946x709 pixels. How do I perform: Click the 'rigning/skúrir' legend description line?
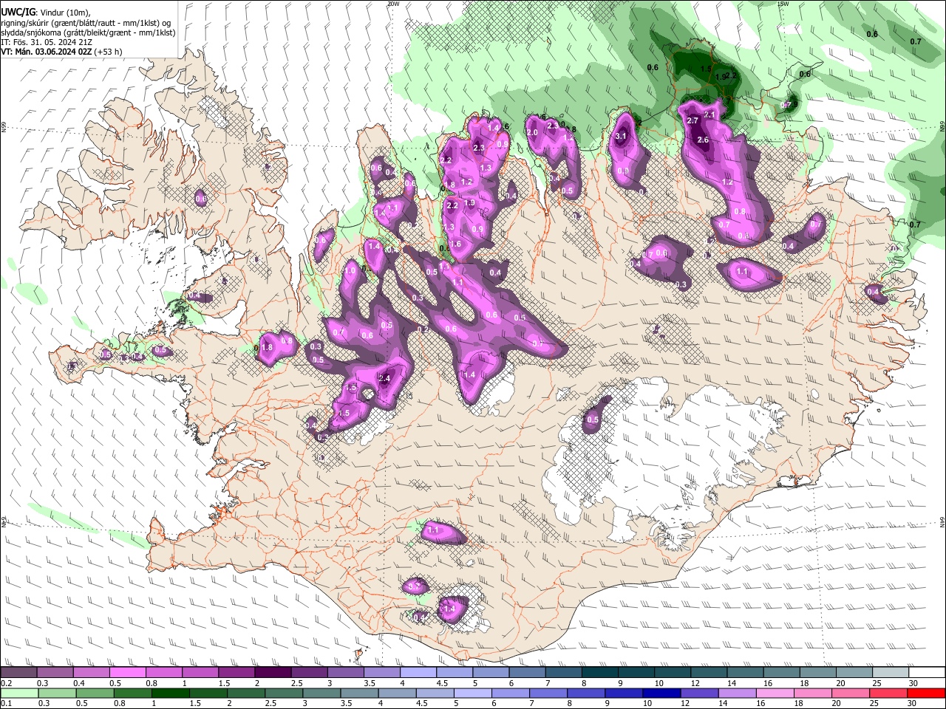coord(85,23)
